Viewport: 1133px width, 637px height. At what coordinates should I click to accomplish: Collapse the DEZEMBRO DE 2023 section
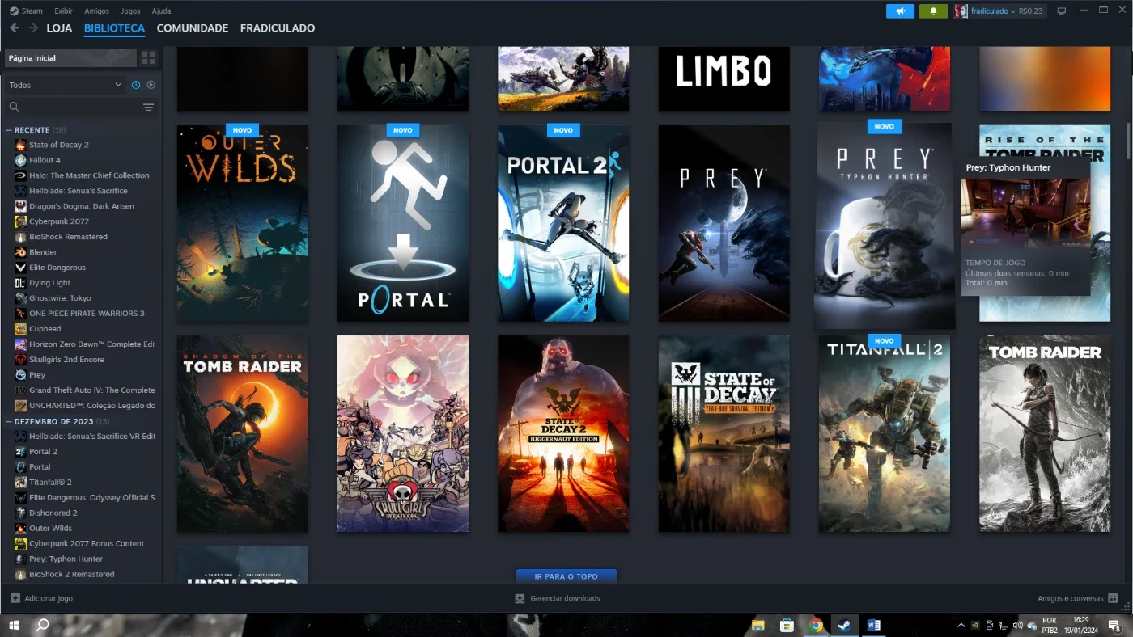(x=9, y=421)
